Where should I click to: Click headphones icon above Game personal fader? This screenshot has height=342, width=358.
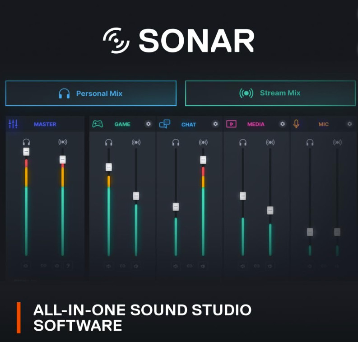click(x=109, y=142)
